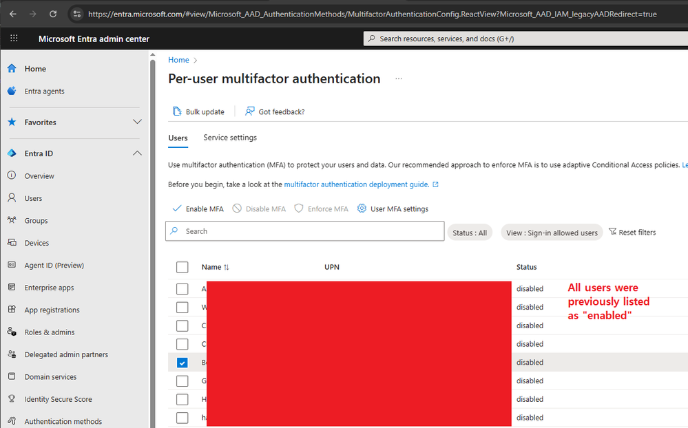Open the View : Sign-in allowed users filter
688x428 pixels.
(x=552, y=233)
